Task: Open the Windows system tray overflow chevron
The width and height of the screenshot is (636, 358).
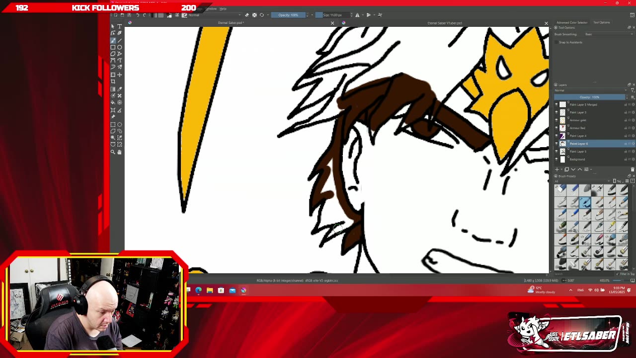Action: (570, 290)
